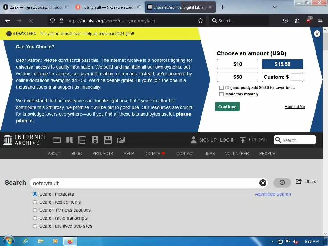
Task: Open the CONTACT menu item
Action: [185, 153]
